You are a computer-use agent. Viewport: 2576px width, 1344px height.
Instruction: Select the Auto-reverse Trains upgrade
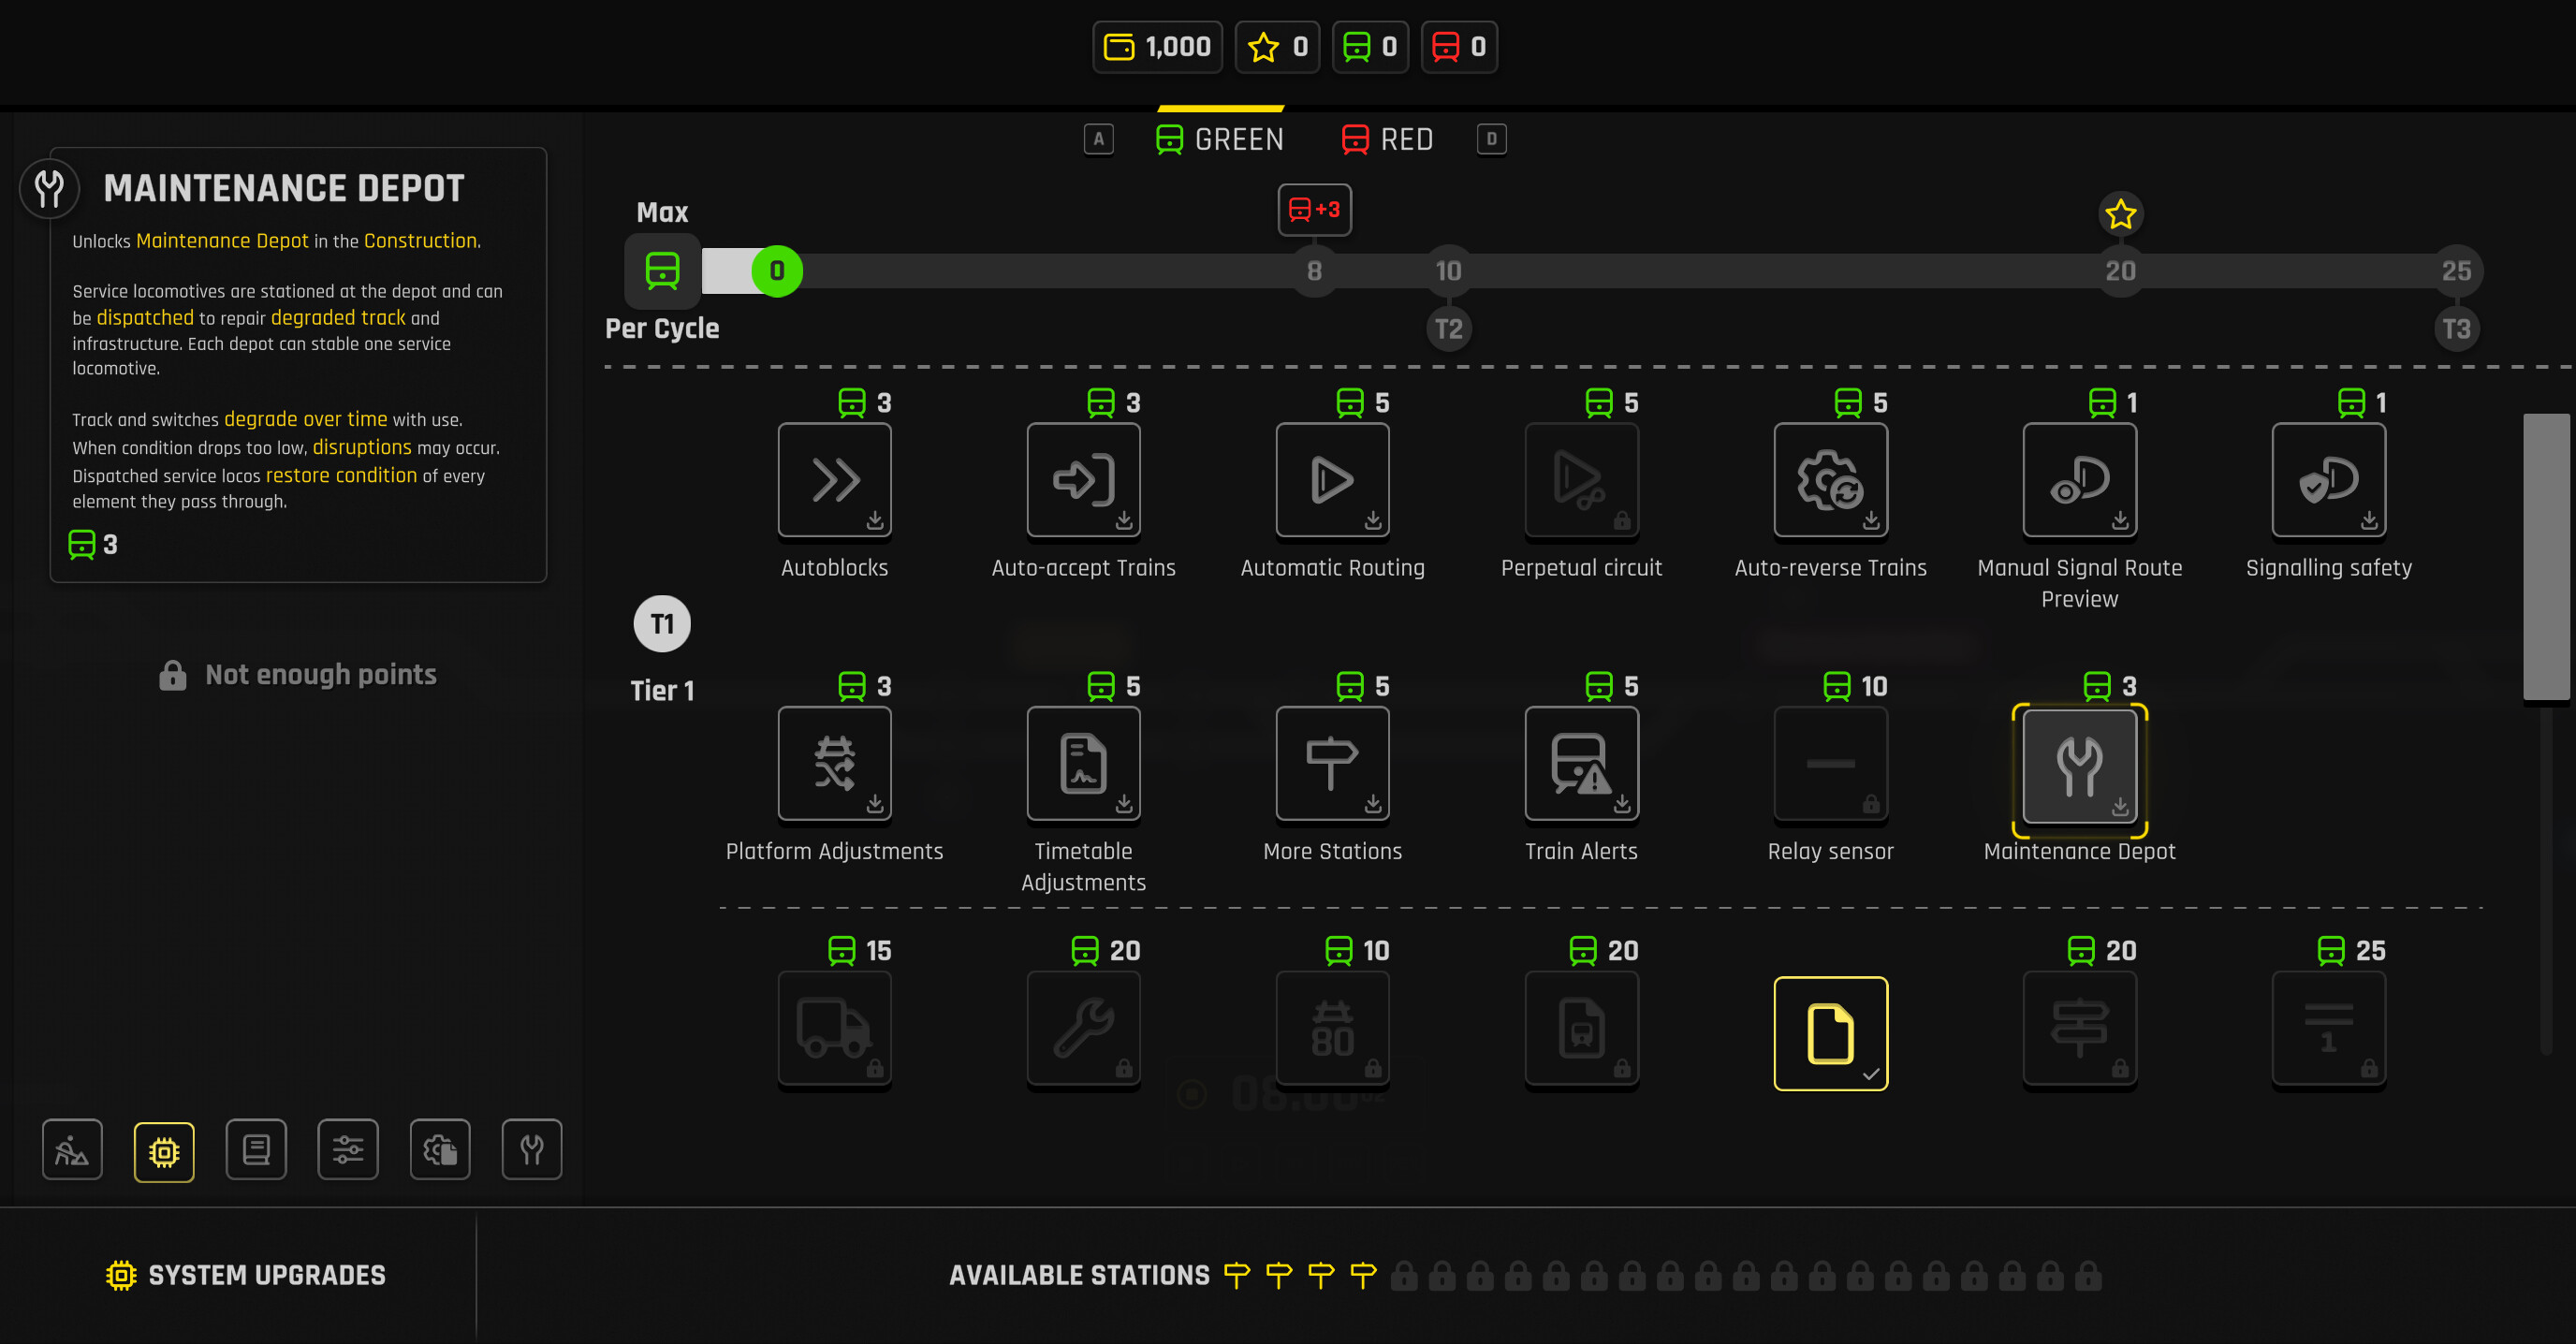coord(1830,481)
